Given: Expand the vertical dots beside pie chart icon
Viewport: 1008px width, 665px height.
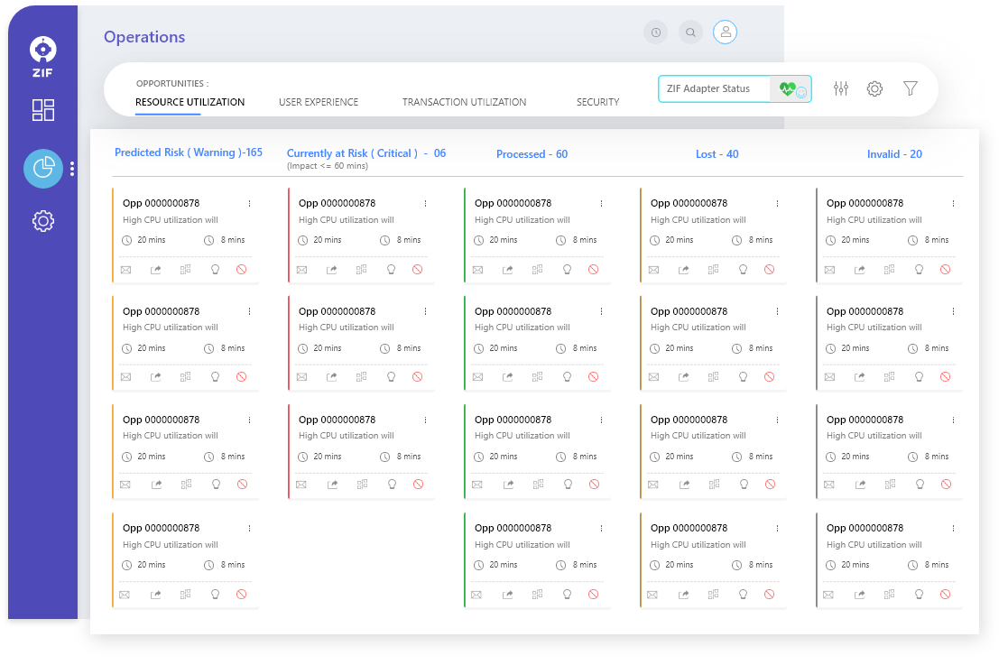Looking at the screenshot, I should point(72,169).
